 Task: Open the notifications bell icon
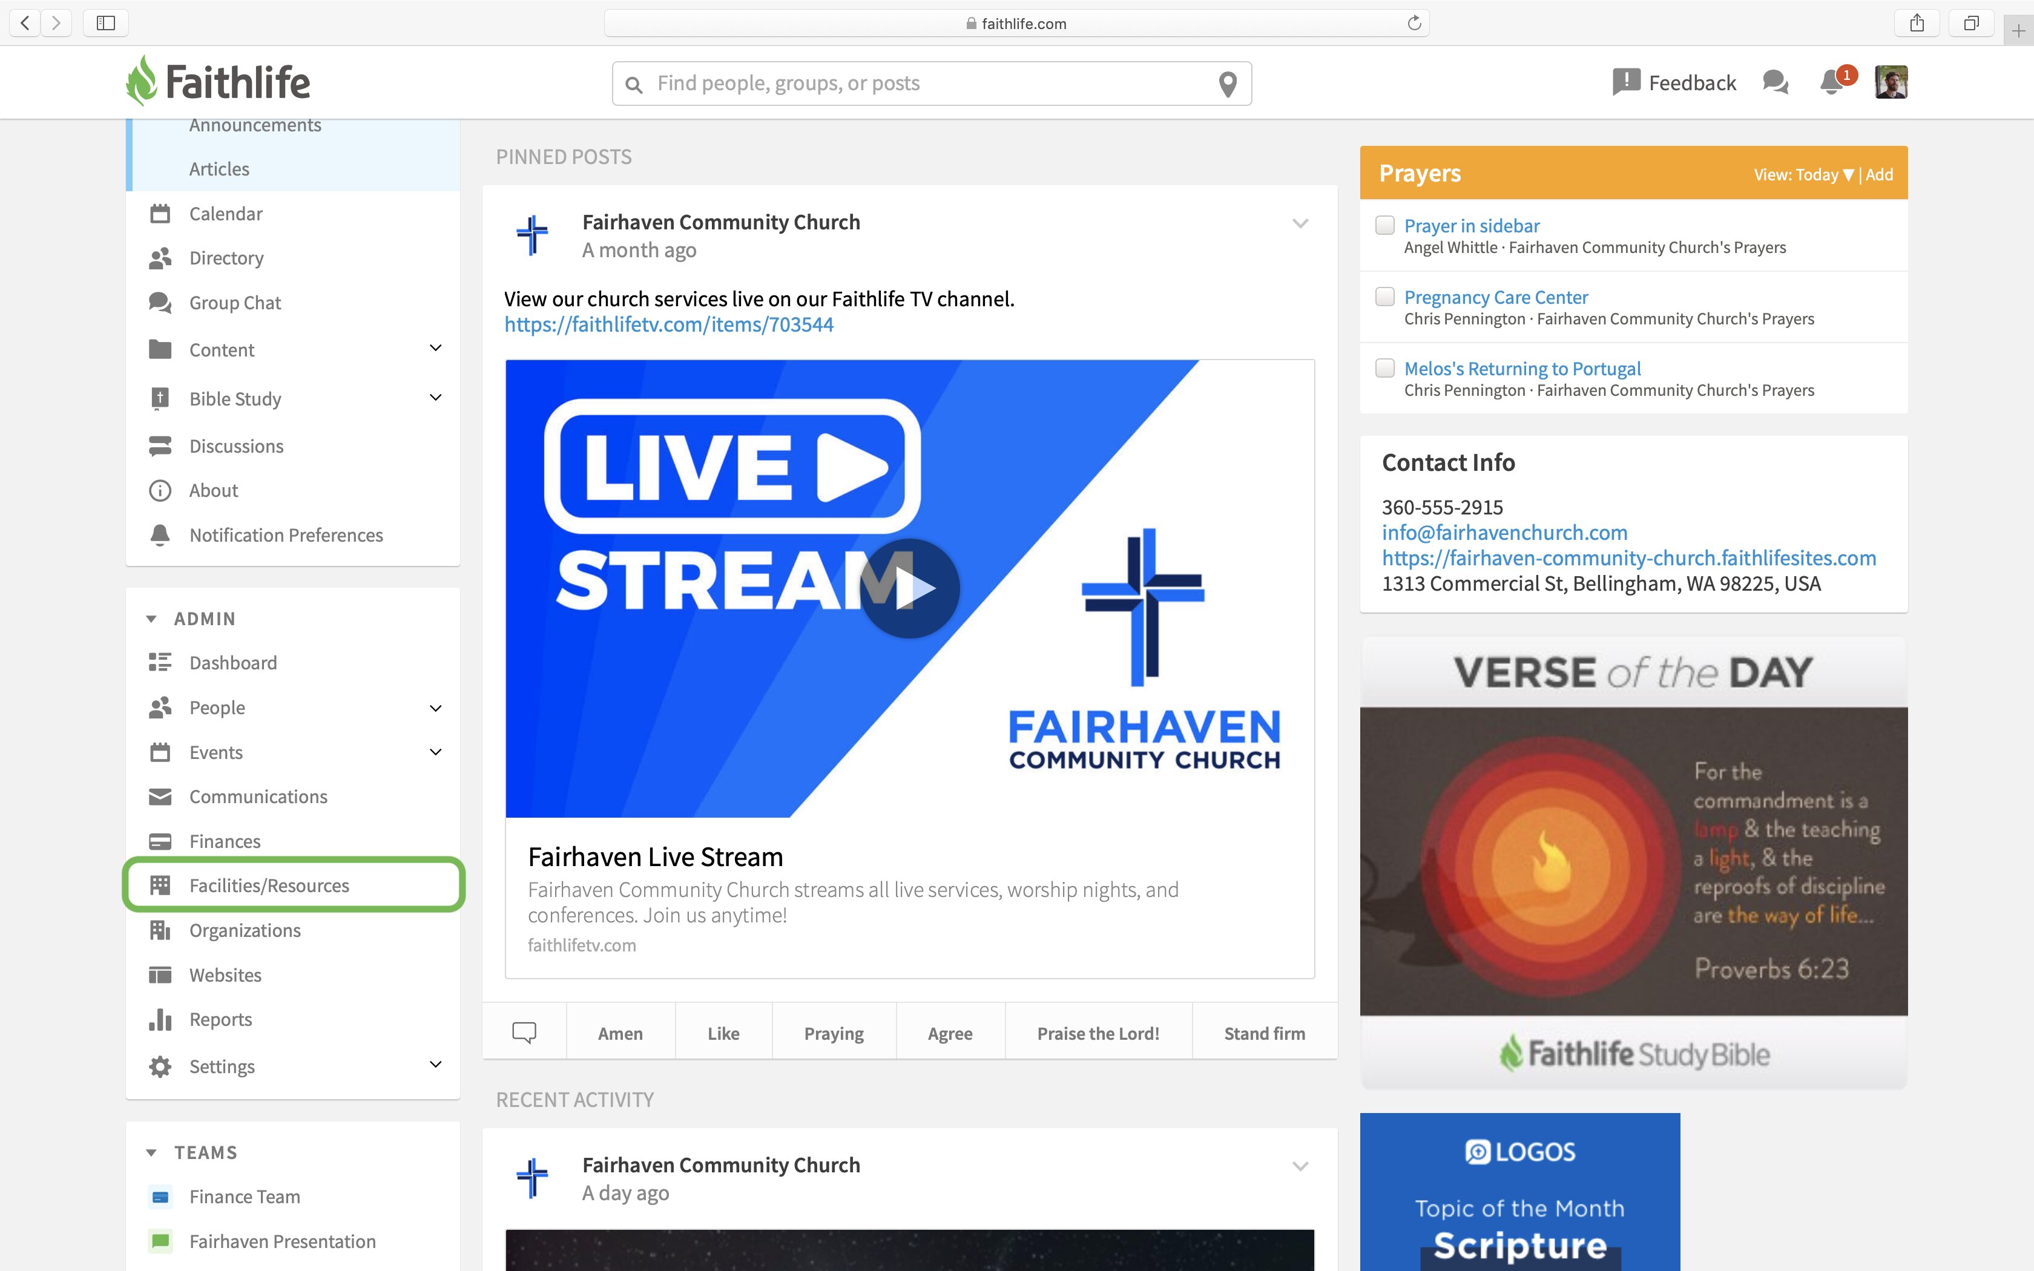pos(1831,82)
